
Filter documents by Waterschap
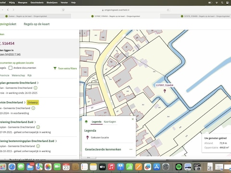pyautogui.click(x=18, y=75)
